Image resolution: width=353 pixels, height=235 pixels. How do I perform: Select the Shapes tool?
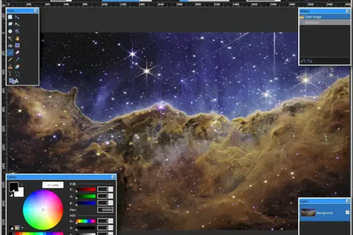(14, 81)
